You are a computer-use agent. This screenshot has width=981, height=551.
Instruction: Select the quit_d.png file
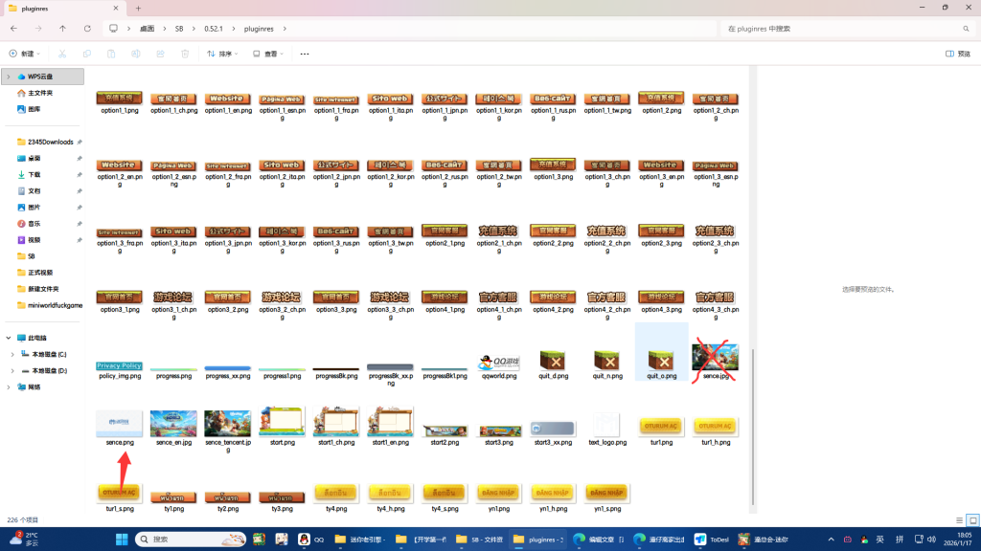point(553,362)
